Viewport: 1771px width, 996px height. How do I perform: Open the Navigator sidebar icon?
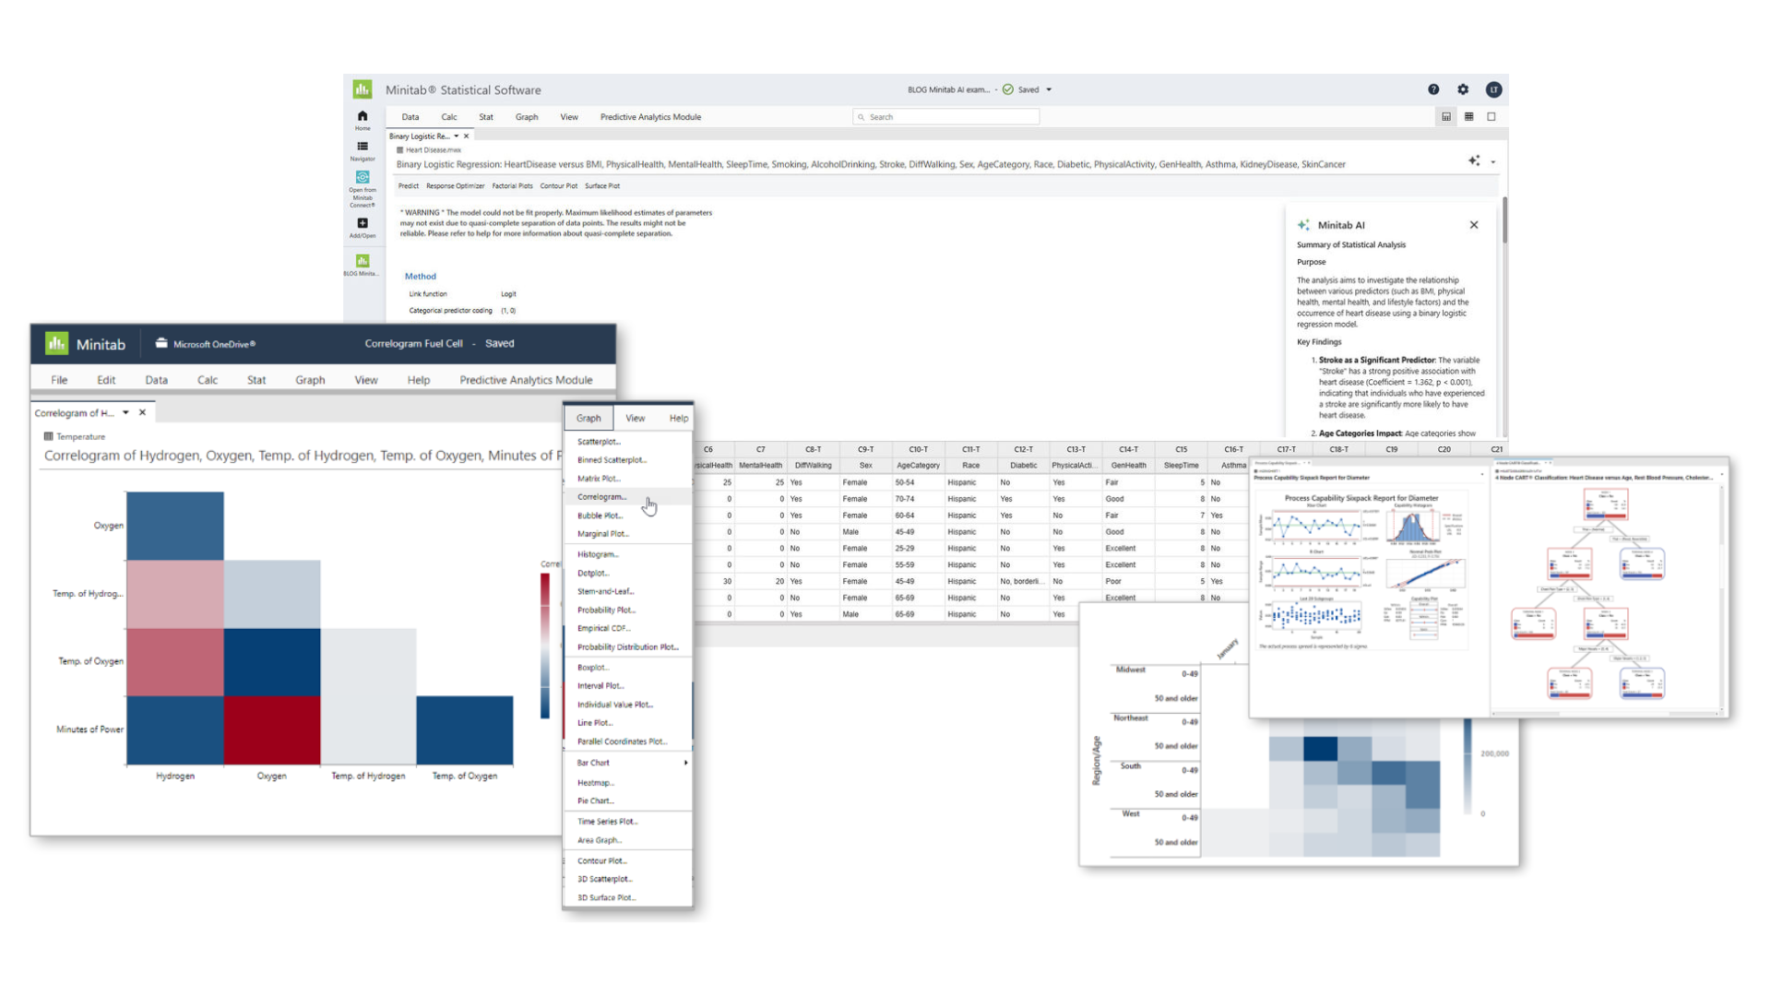tap(363, 147)
